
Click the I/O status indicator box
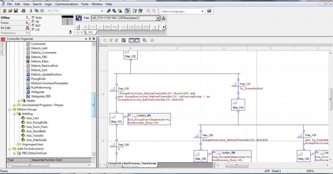coord(33,29)
